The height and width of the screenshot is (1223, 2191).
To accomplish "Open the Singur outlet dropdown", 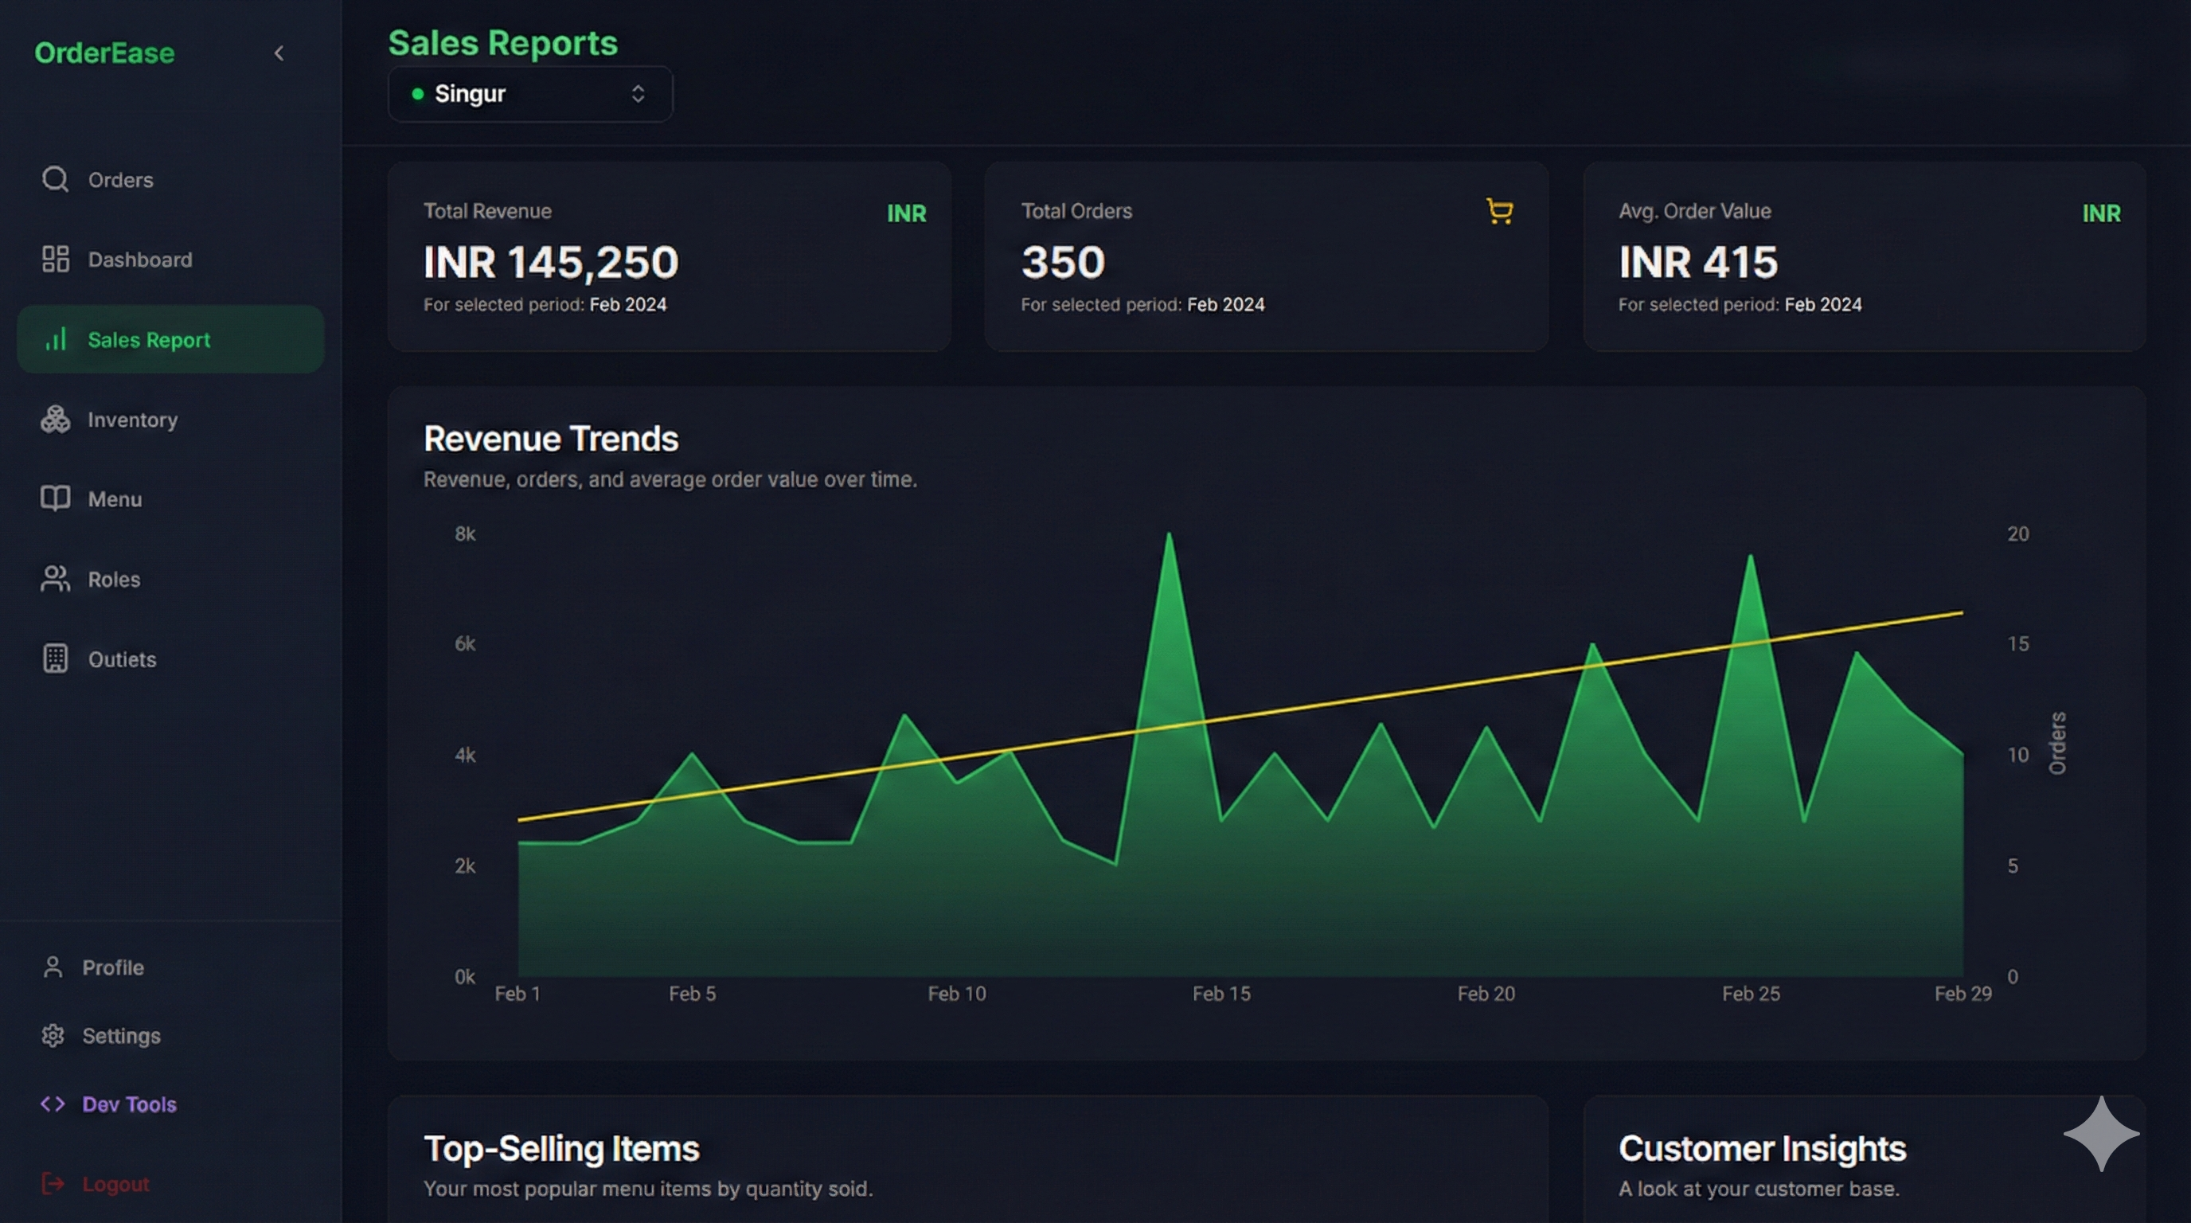I will tap(530, 93).
